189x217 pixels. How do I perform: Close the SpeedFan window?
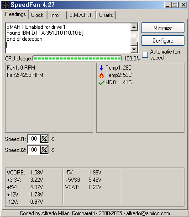click(x=184, y=5)
